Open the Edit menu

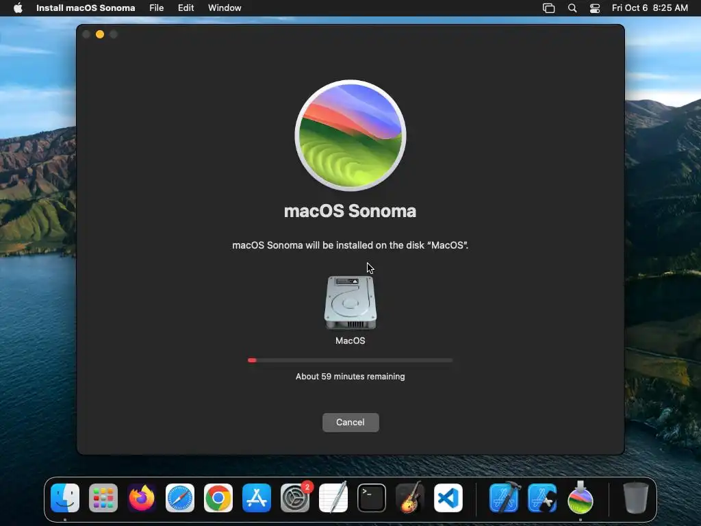(x=186, y=8)
